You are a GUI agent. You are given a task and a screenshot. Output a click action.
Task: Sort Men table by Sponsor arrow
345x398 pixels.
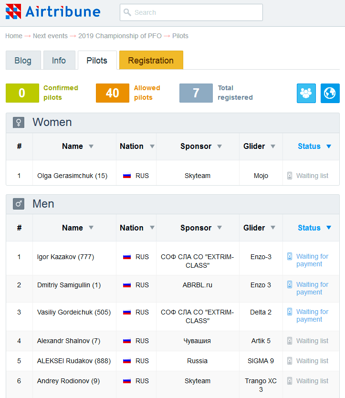pos(220,228)
